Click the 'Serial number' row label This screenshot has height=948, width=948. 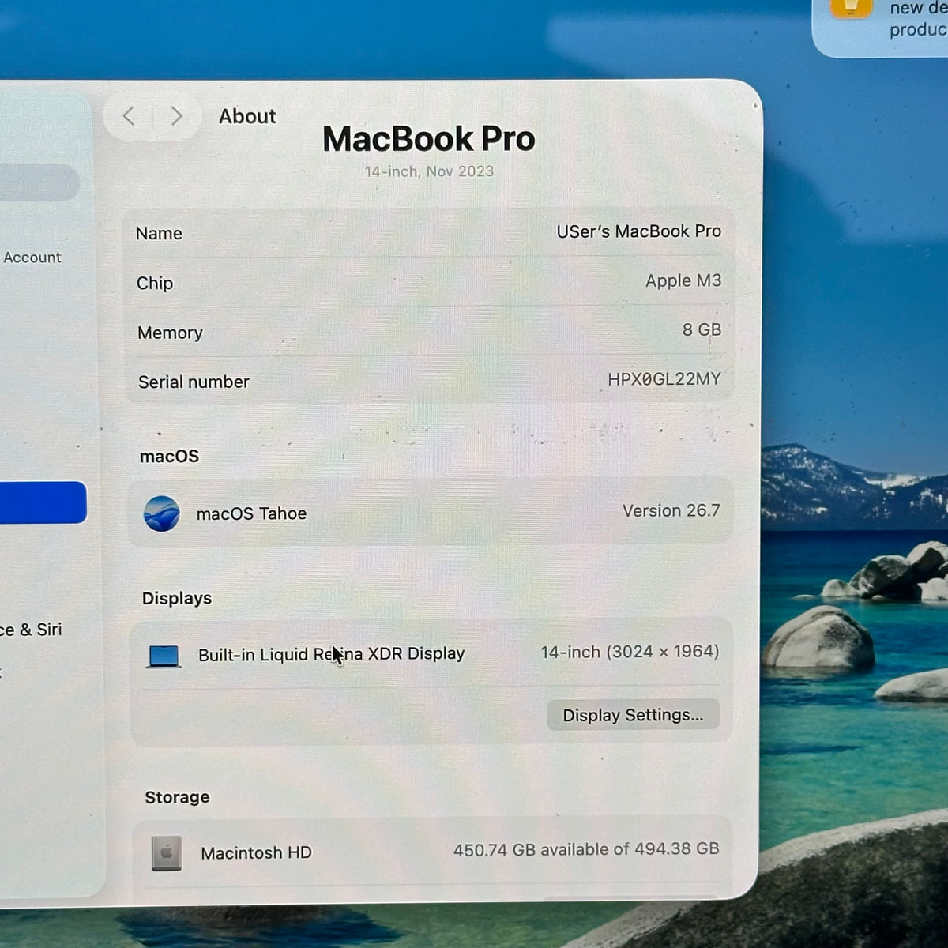[x=194, y=382]
